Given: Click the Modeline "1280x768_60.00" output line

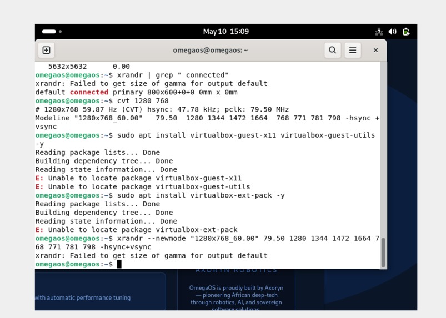Looking at the screenshot, I should (207, 122).
